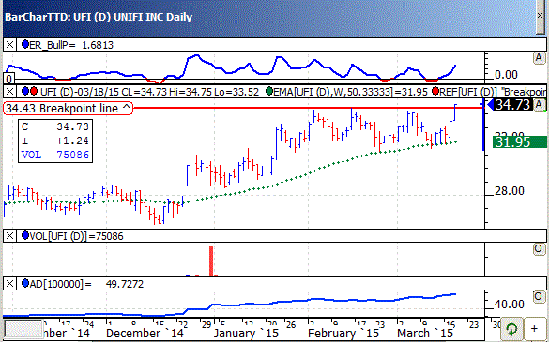Click January `15 on the time axis
This screenshot has height=342, width=549.
[x=246, y=334]
